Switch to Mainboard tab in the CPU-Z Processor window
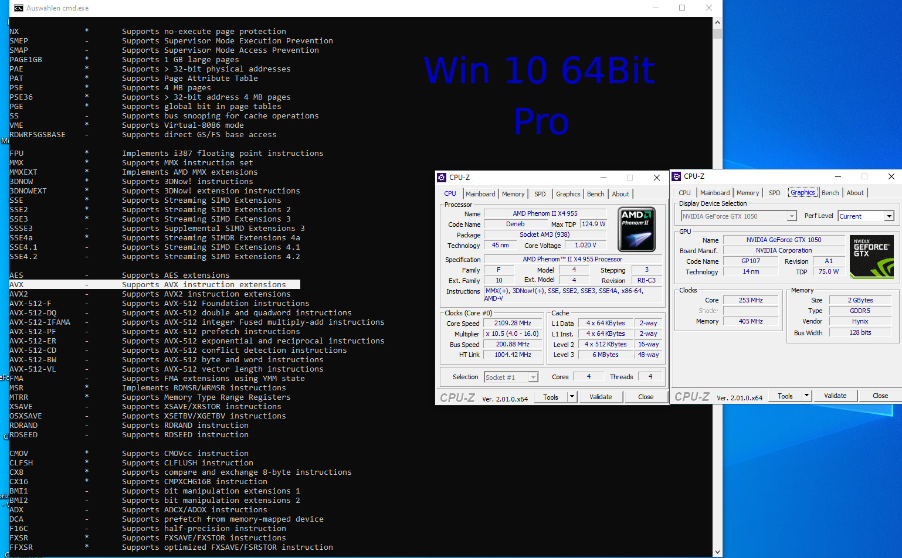 pyautogui.click(x=480, y=194)
